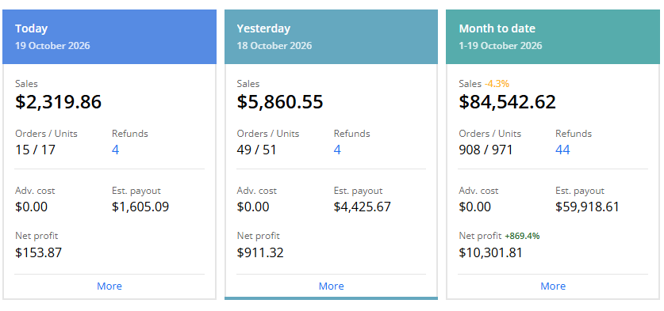Viewport: 664px width, 311px height.
Task: Click the orders/units value 15 / 17
Action: (x=35, y=150)
